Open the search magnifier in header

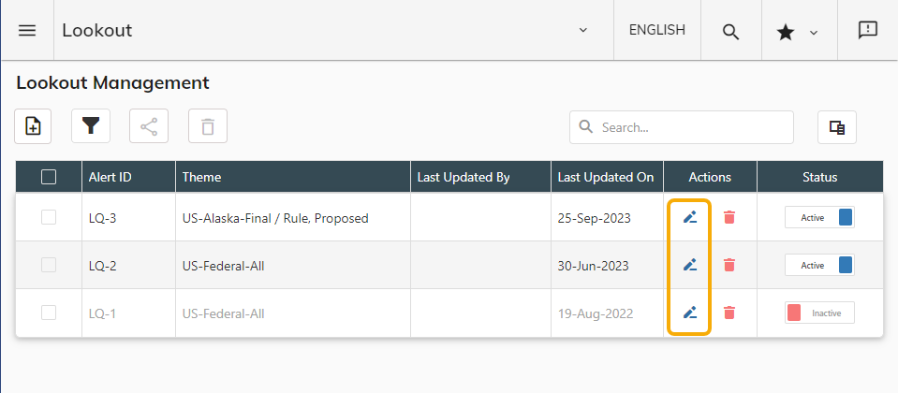pyautogui.click(x=730, y=31)
